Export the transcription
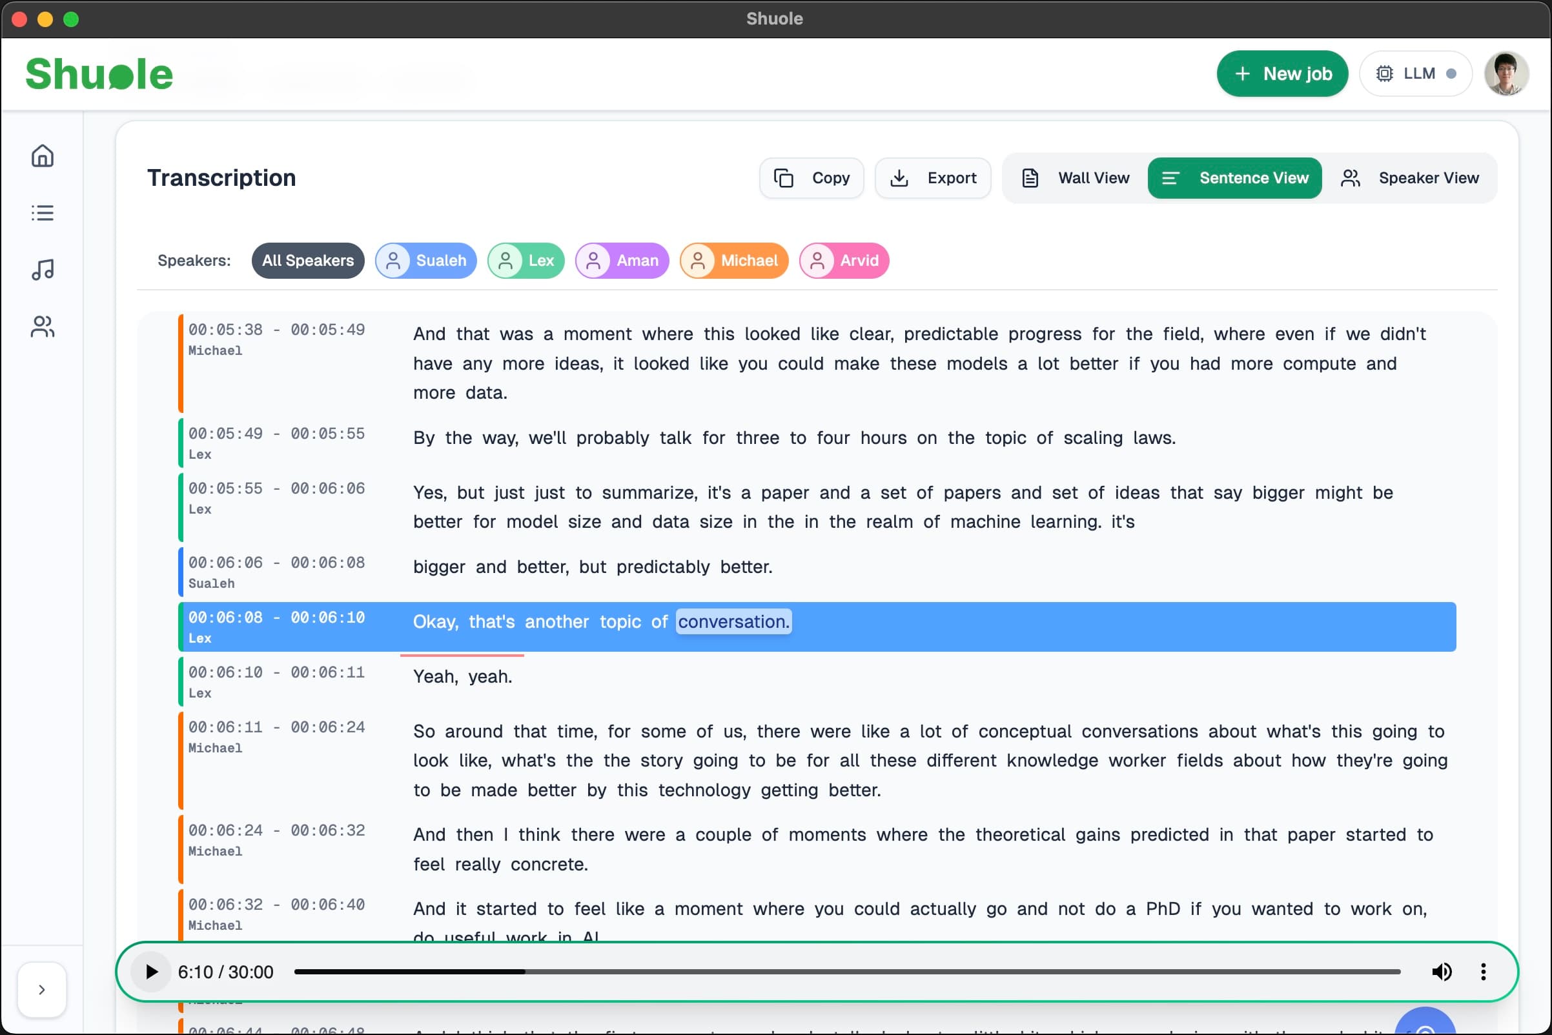 coord(932,177)
